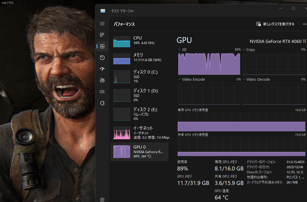The width and height of the screenshot is (307, 202).
Task: Click the GPU 0 mini graph thumbnail
Action: coord(122,152)
